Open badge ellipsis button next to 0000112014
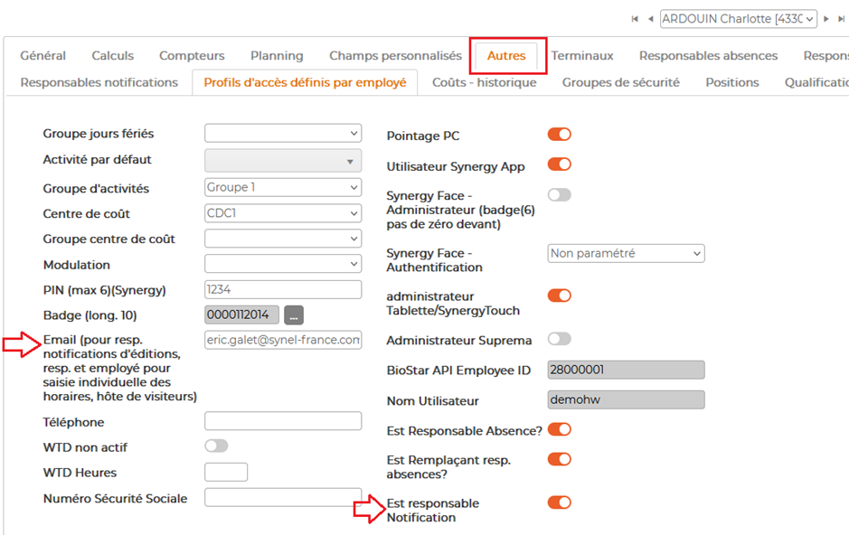Viewport: 849px width, 535px height. pos(294,314)
